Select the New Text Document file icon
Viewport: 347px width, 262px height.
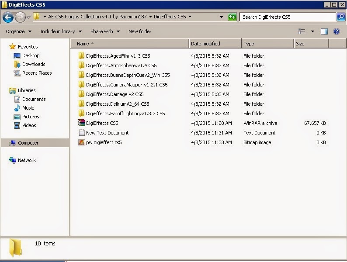pyautogui.click(x=82, y=132)
